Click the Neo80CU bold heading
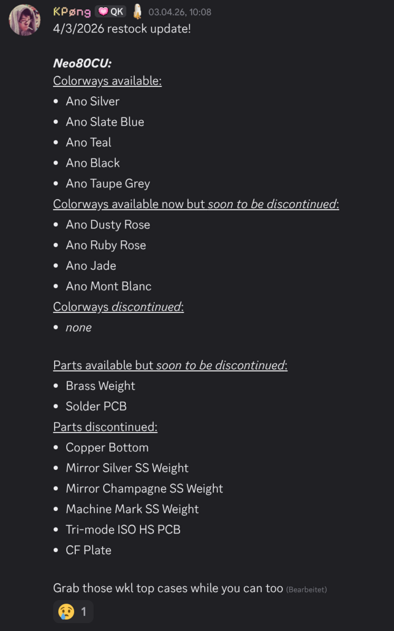The width and height of the screenshot is (394, 631). 82,63
